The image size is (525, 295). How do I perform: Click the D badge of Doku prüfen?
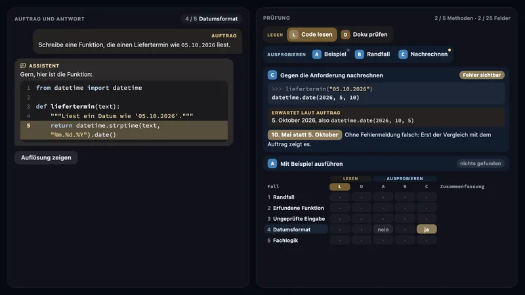(x=345, y=35)
